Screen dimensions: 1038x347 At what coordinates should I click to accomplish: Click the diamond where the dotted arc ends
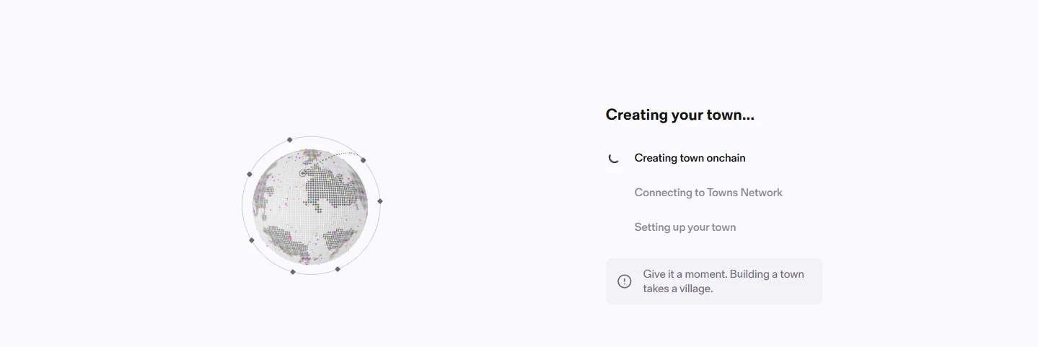coord(363,160)
